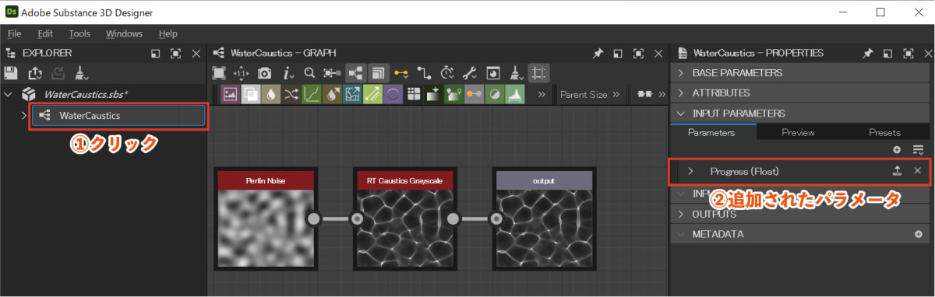The image size is (935, 297).
Task: Click the Graph toolbar clean-up broom icon
Action: click(x=516, y=73)
